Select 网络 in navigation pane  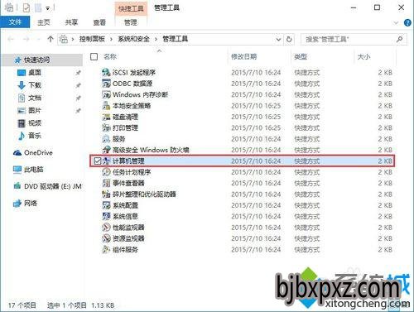coord(31,204)
